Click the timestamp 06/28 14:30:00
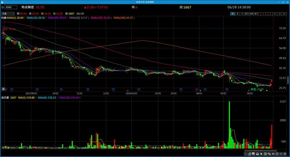Image resolution: width=290 pixels, height=157 pixels. tap(239, 7)
